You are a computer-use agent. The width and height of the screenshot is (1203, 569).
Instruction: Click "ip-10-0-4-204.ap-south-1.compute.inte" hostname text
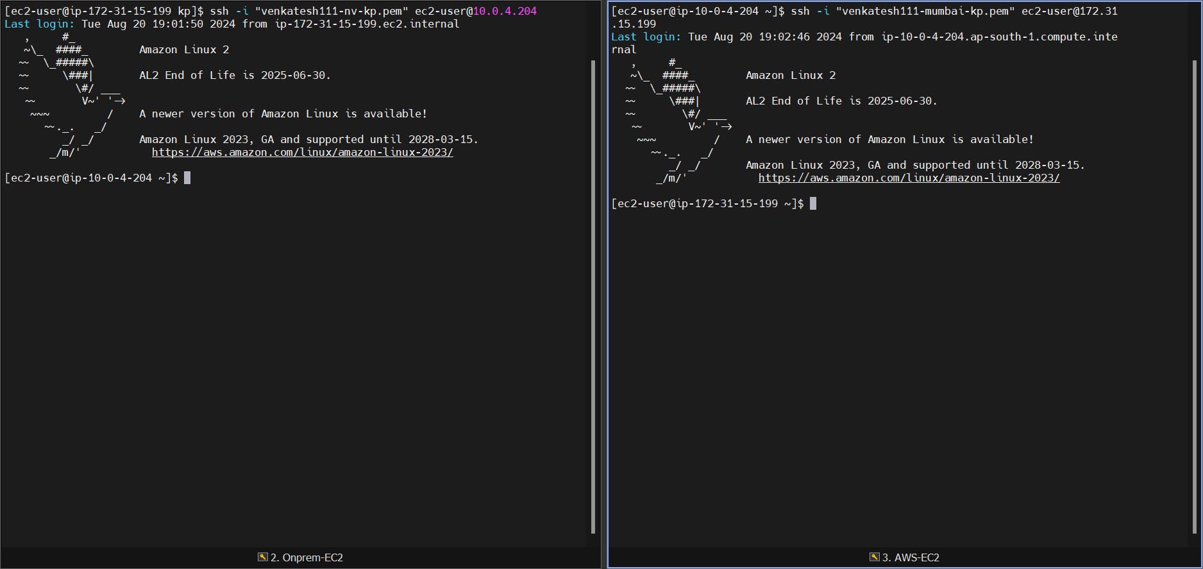(999, 37)
